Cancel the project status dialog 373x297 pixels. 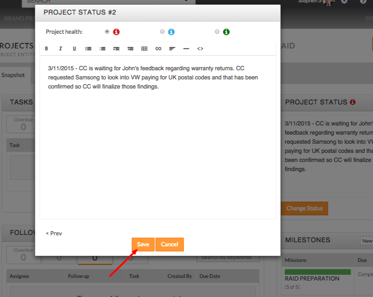pos(169,245)
